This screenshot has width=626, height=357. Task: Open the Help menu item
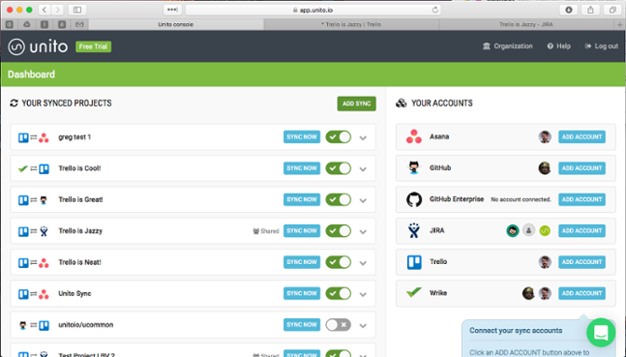click(558, 45)
